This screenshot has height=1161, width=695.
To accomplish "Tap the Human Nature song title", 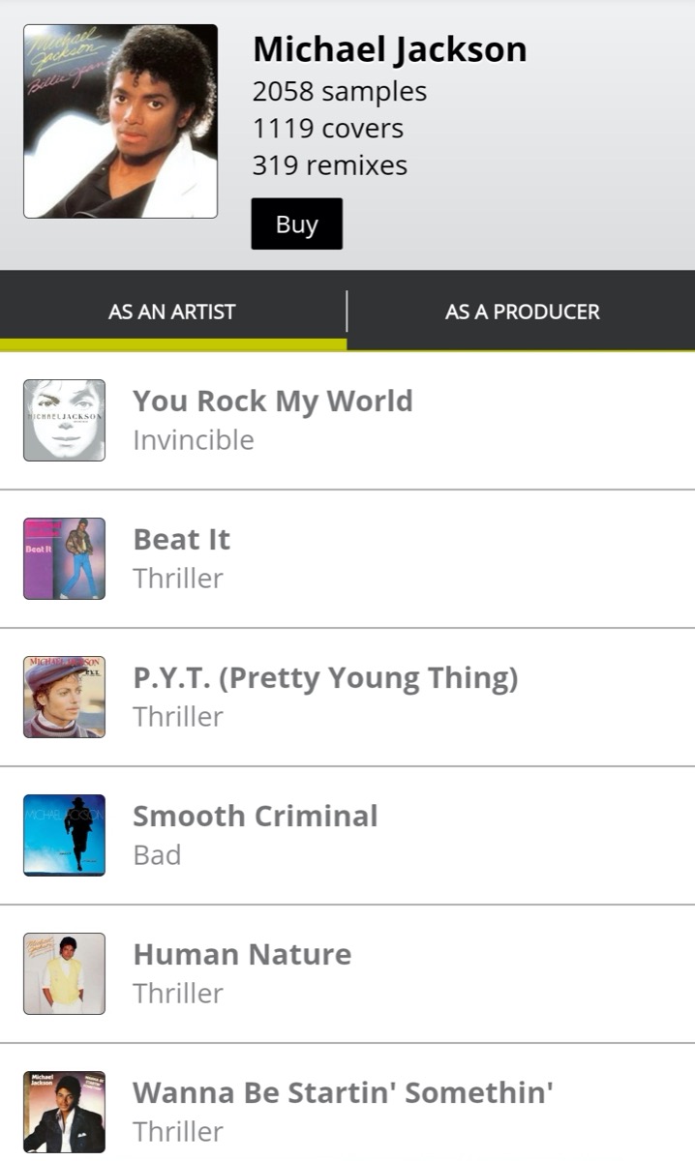I will pos(242,954).
